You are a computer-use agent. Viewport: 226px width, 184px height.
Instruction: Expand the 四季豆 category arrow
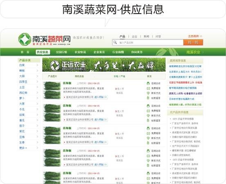click(x=37, y=82)
